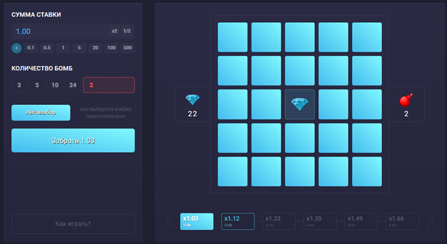
Task: Select 24 bombs option
Action: click(73, 85)
